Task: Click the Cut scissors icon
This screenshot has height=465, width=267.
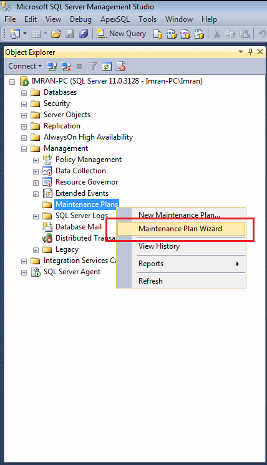Action: pos(217,34)
